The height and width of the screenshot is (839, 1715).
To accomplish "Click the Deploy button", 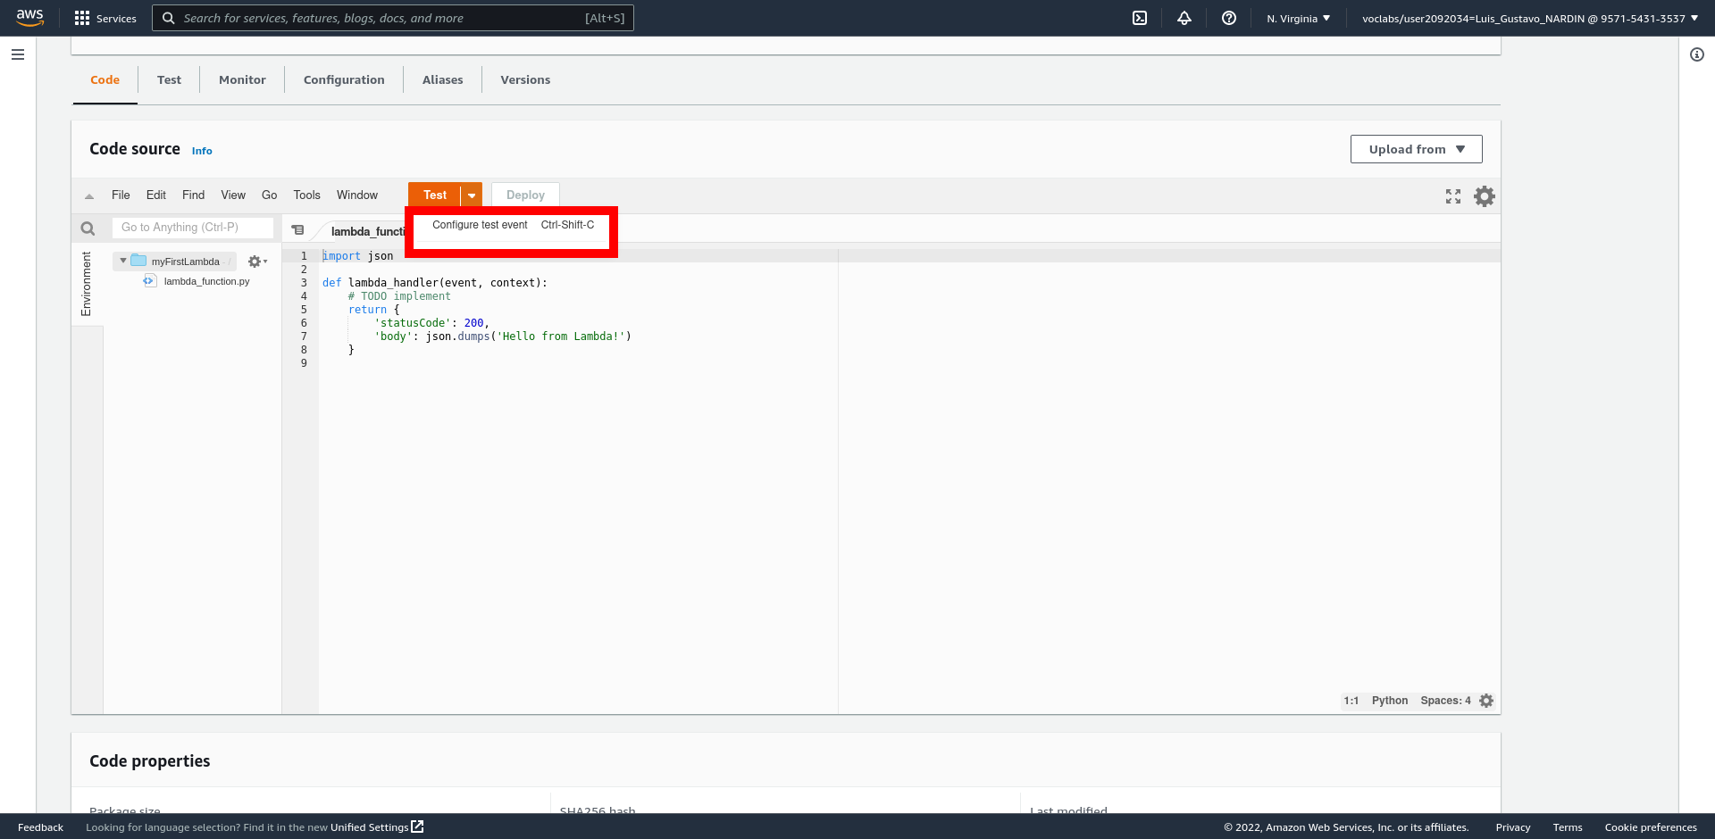I will tap(525, 195).
